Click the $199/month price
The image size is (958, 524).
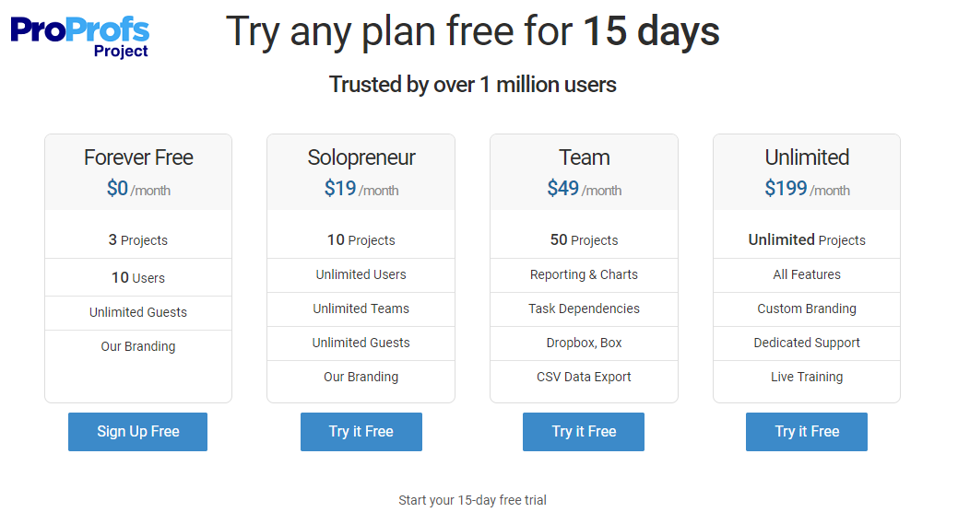807,190
